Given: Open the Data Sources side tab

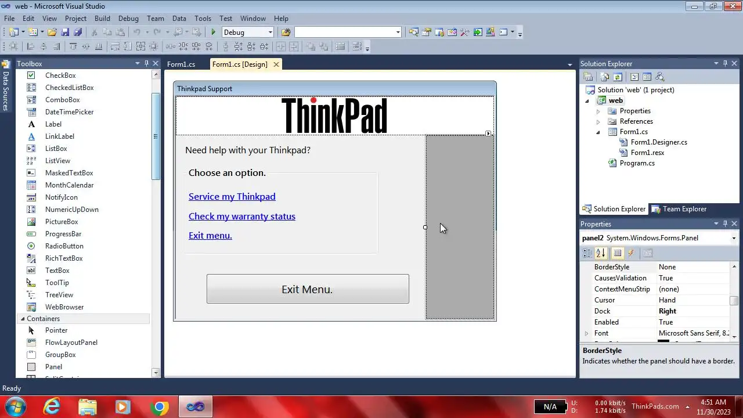Looking at the screenshot, I should [6, 86].
